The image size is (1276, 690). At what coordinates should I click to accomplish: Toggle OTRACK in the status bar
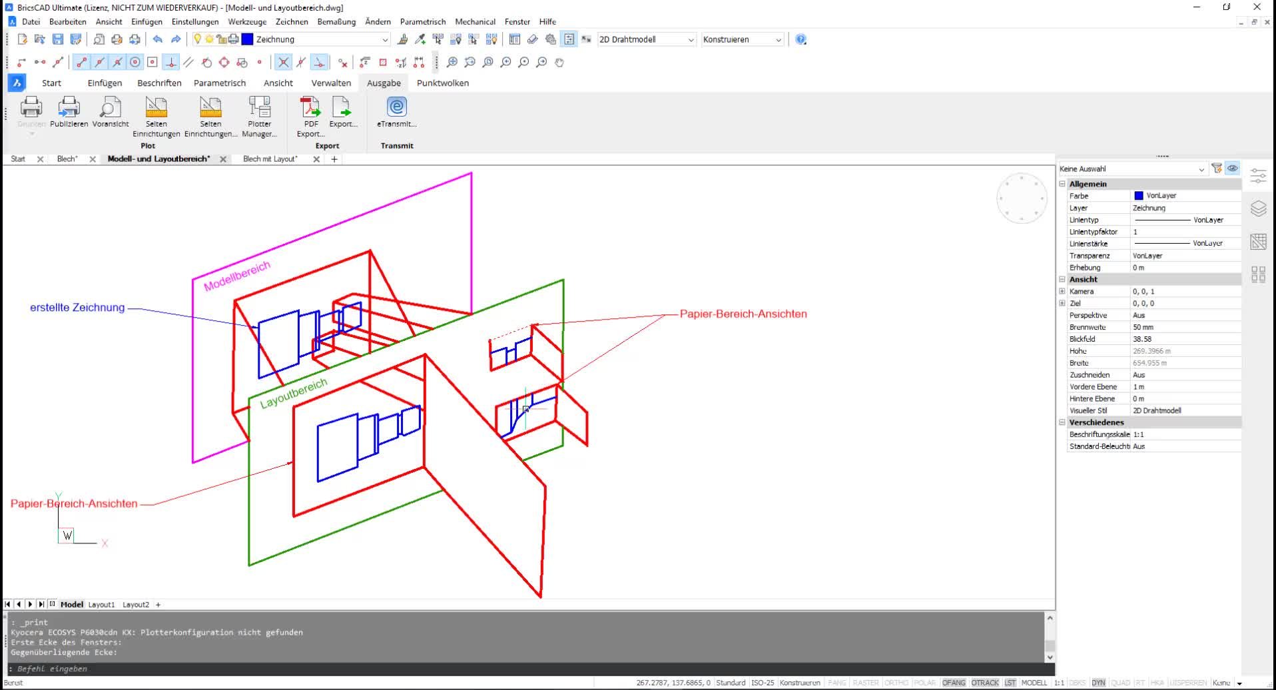(x=985, y=683)
